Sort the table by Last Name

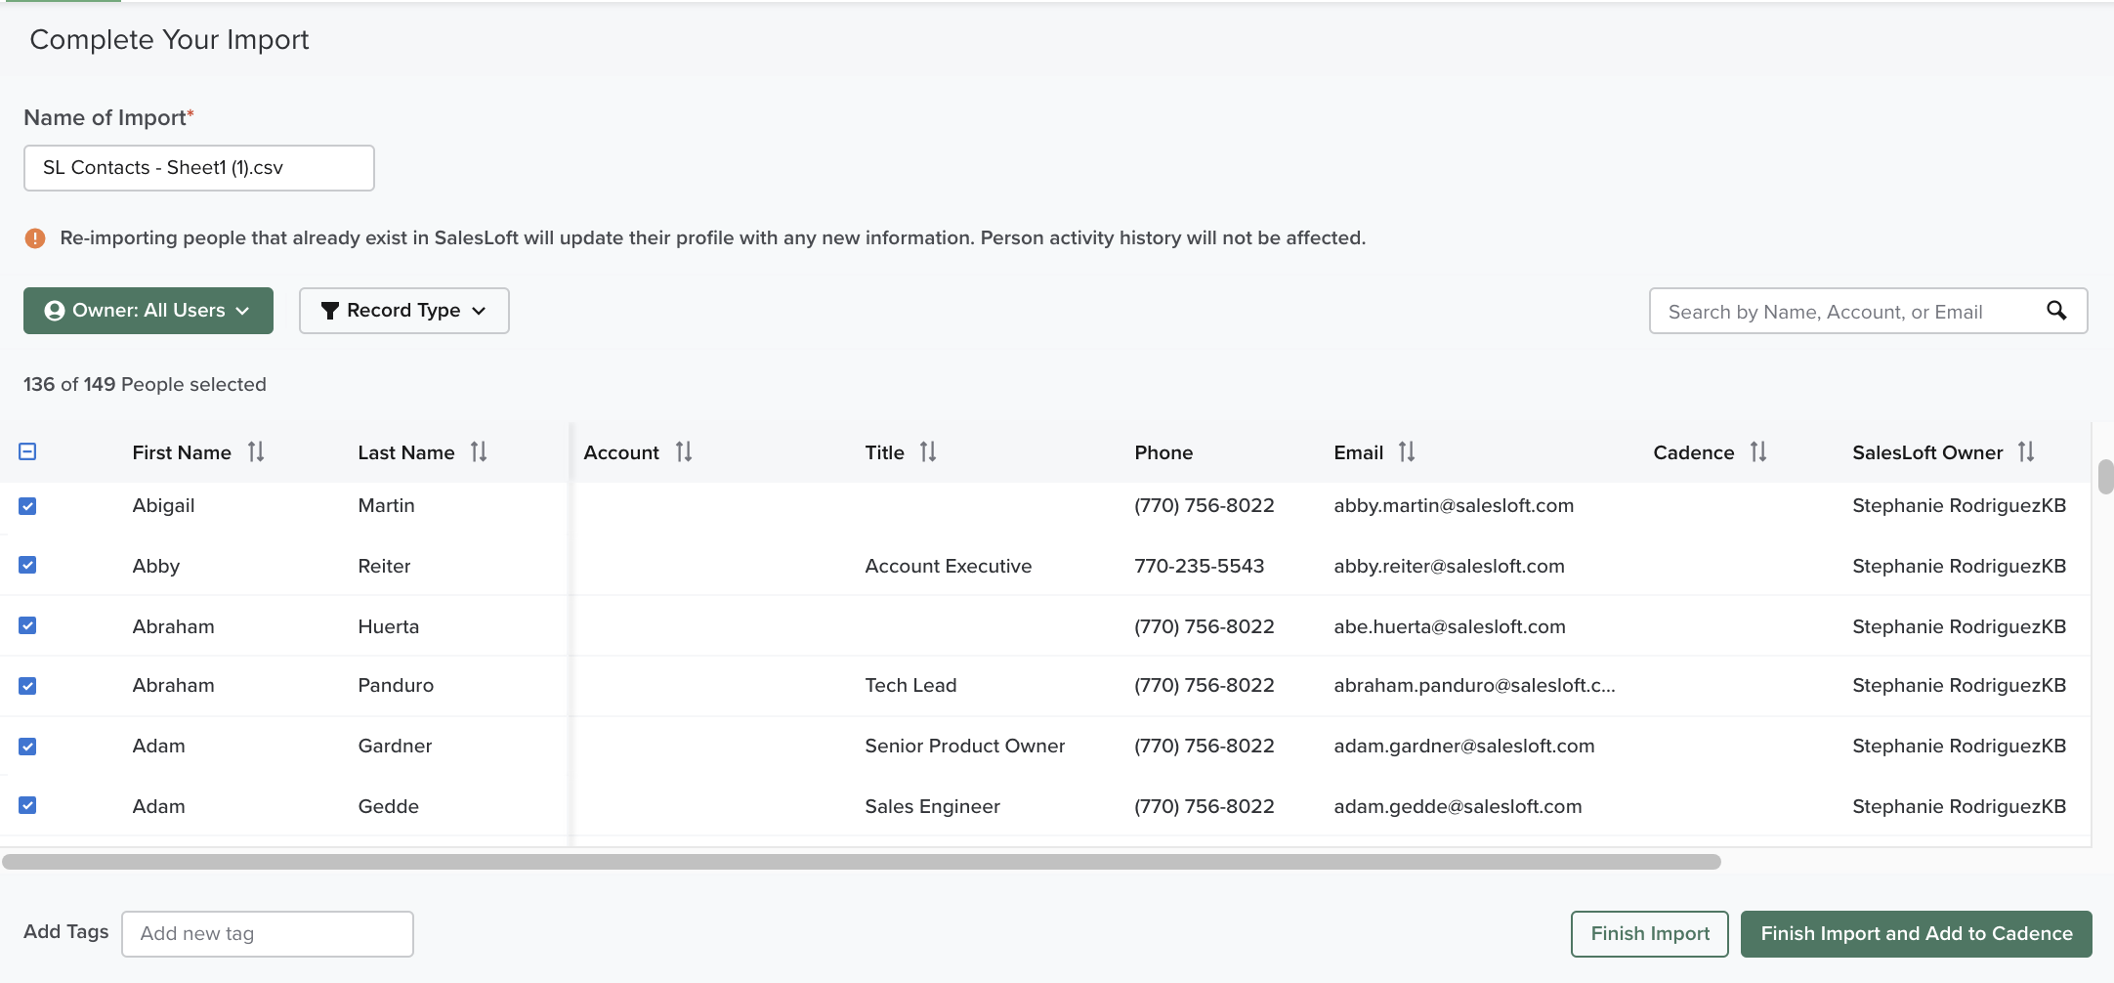point(479,451)
